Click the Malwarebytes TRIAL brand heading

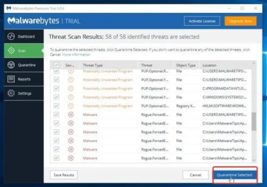click(44, 21)
